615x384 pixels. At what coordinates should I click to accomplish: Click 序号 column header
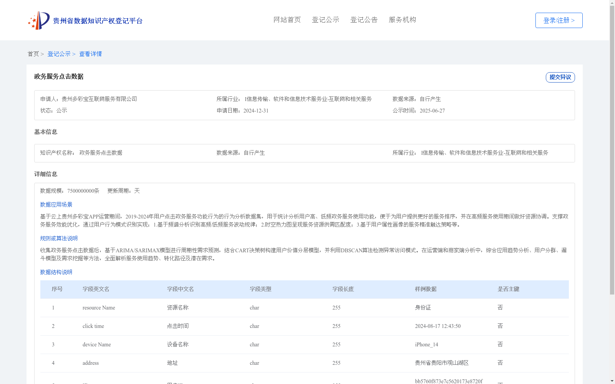pyautogui.click(x=57, y=289)
